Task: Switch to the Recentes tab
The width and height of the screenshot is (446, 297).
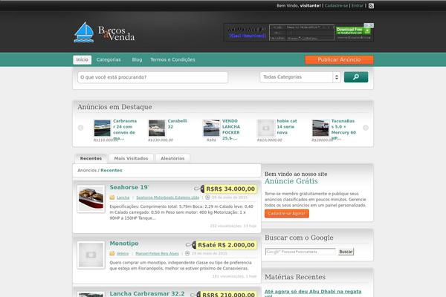Action: pos(91,158)
